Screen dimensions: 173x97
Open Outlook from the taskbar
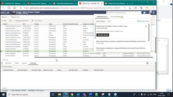click(78, 95)
